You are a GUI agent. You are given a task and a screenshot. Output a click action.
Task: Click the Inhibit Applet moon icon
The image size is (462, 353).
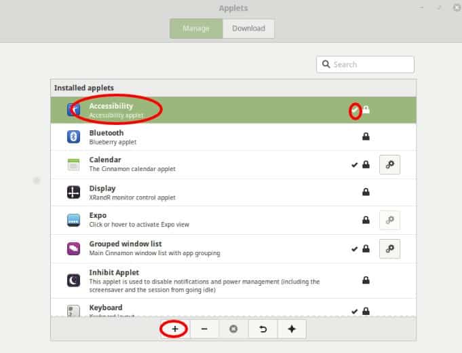click(73, 280)
